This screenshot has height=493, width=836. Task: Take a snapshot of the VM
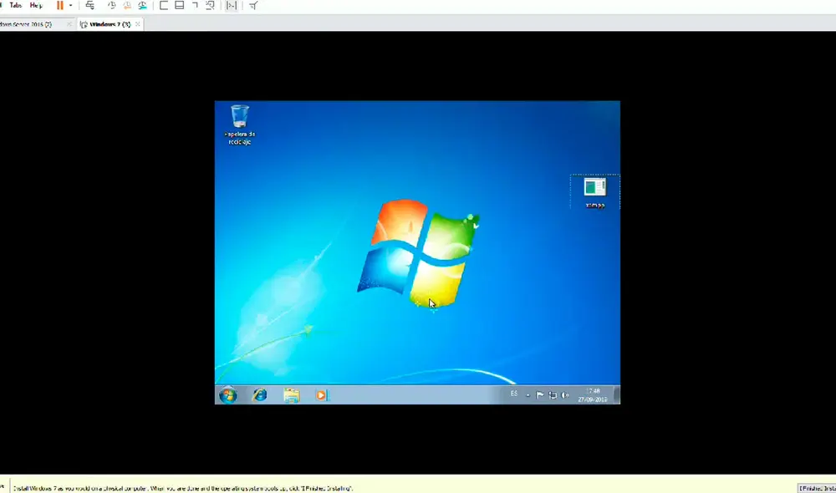(111, 6)
